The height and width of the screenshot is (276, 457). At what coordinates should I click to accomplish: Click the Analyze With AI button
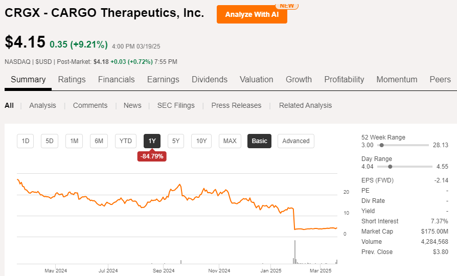(252, 14)
